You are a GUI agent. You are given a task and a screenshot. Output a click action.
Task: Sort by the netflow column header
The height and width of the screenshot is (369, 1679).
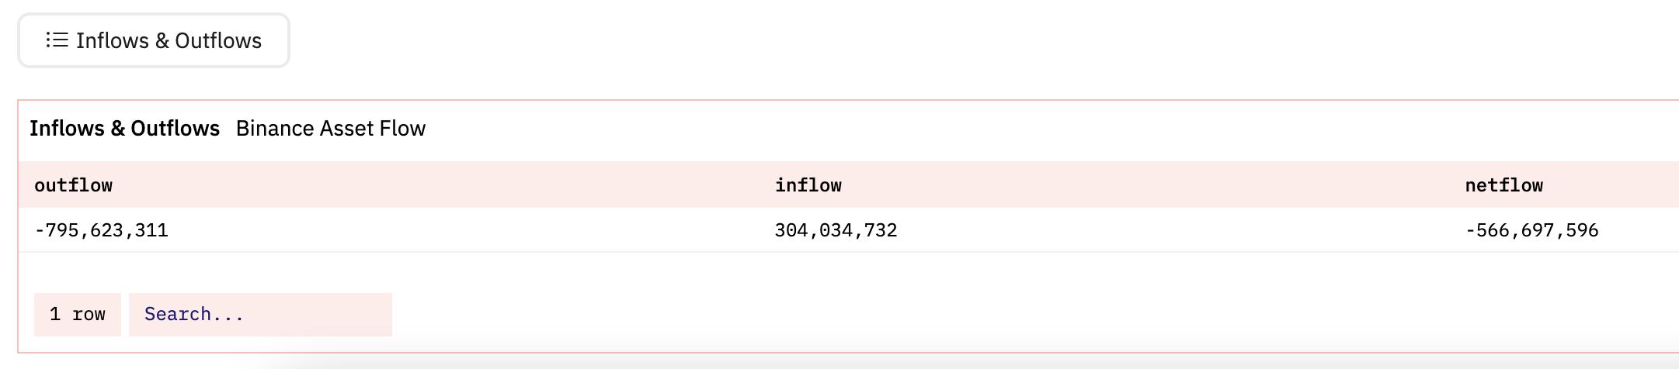pyautogui.click(x=1503, y=185)
